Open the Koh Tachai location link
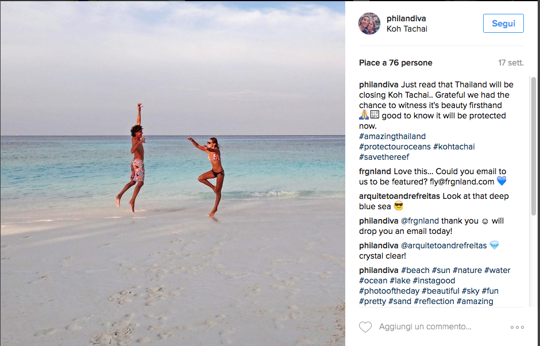The image size is (540, 346). 407,29
